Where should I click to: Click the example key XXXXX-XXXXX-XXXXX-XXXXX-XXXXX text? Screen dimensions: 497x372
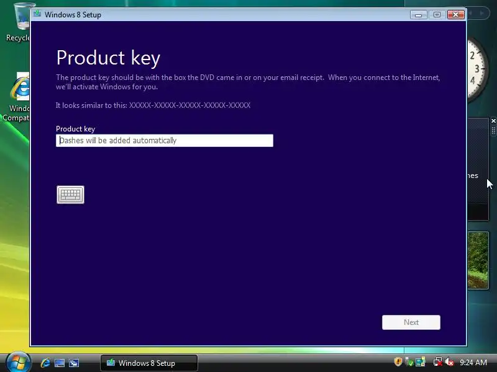pyautogui.click(x=189, y=105)
